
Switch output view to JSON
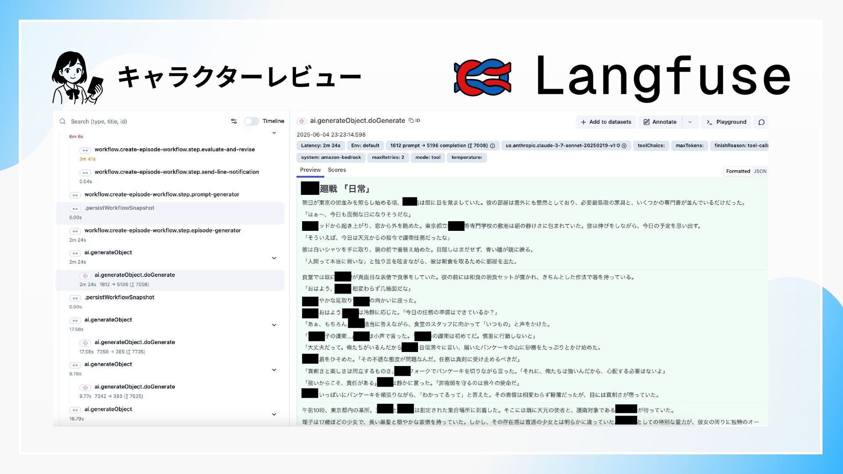[x=760, y=171]
